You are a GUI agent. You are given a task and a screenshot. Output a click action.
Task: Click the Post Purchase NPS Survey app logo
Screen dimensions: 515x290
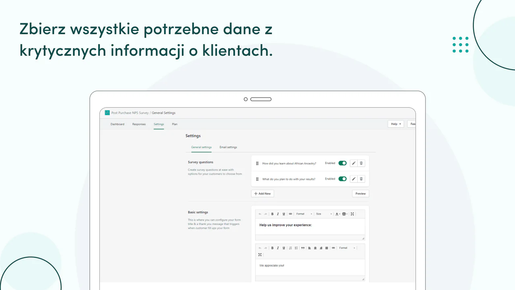point(107,113)
